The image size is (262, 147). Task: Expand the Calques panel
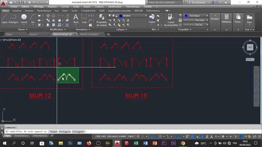tap(122, 29)
